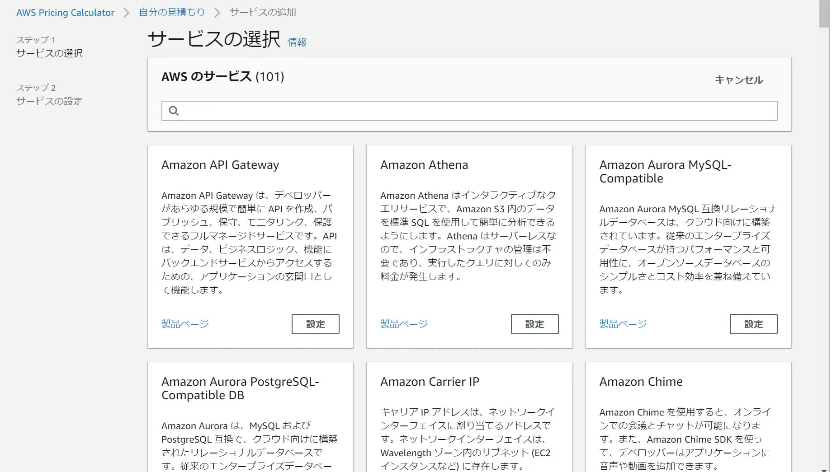Focus the AWS services search field
832x472 pixels.
pyautogui.click(x=469, y=111)
